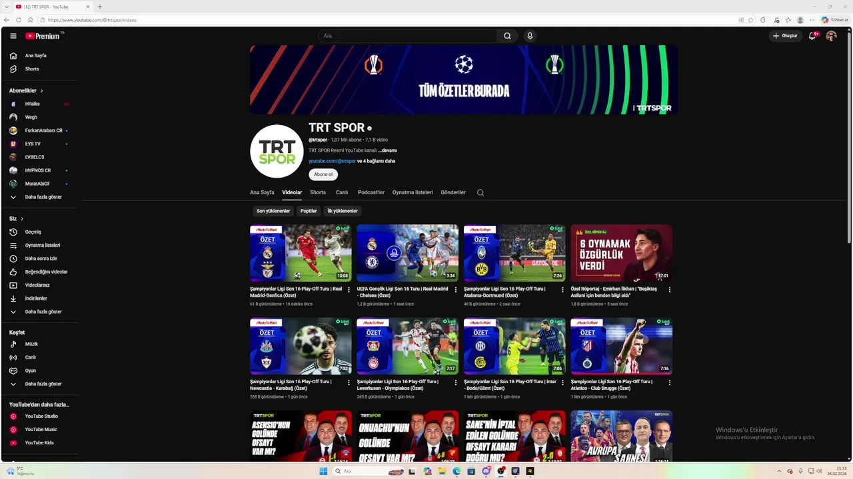Click the browser address bar URL
This screenshot has width=853, height=479.
coord(92,20)
